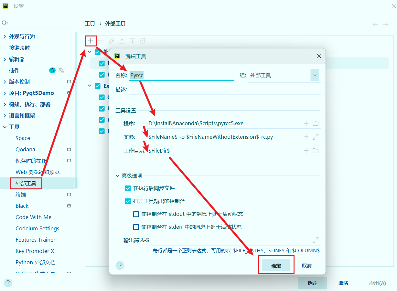Open help in the 编辑工具 dialog
The height and width of the screenshot is (291, 397).
120,266
